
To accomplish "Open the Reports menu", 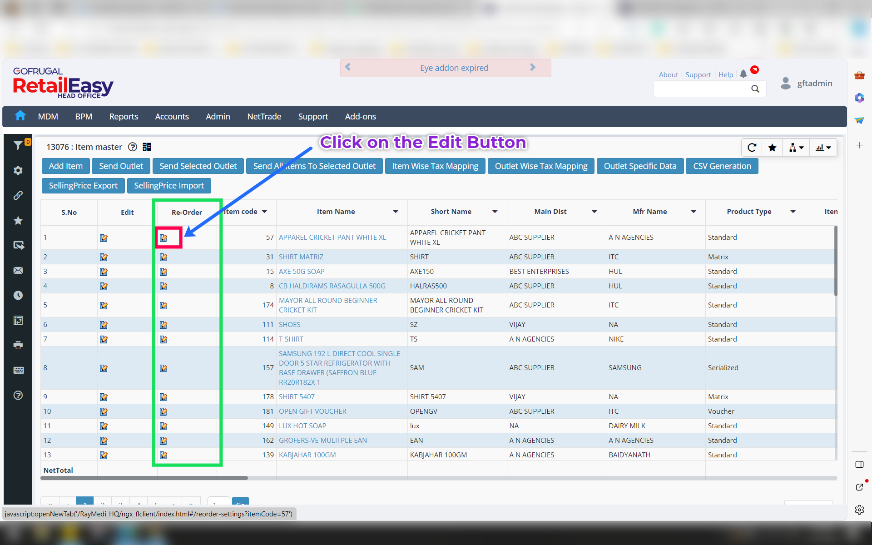I will click(124, 117).
